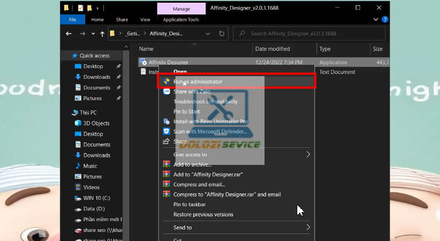Click the Back navigation arrow
The image size is (440, 241).
pos(69,34)
